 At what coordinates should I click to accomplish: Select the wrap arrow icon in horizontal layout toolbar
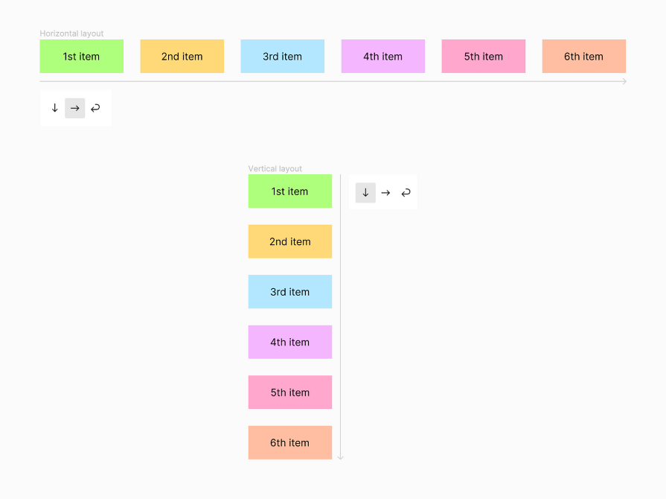(95, 108)
